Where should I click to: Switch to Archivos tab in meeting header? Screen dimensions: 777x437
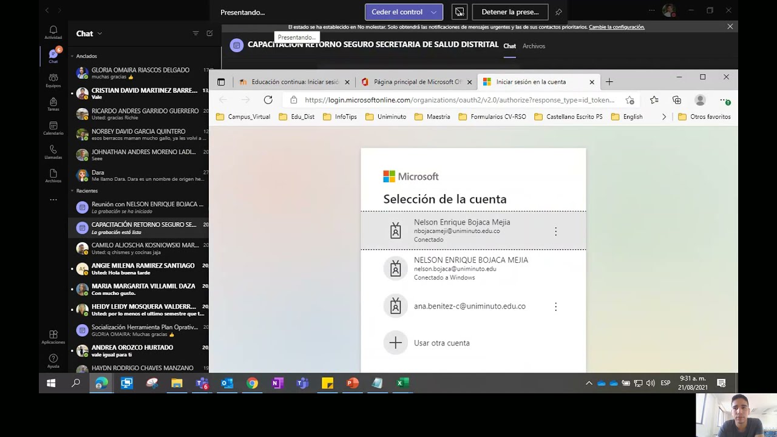coord(534,46)
